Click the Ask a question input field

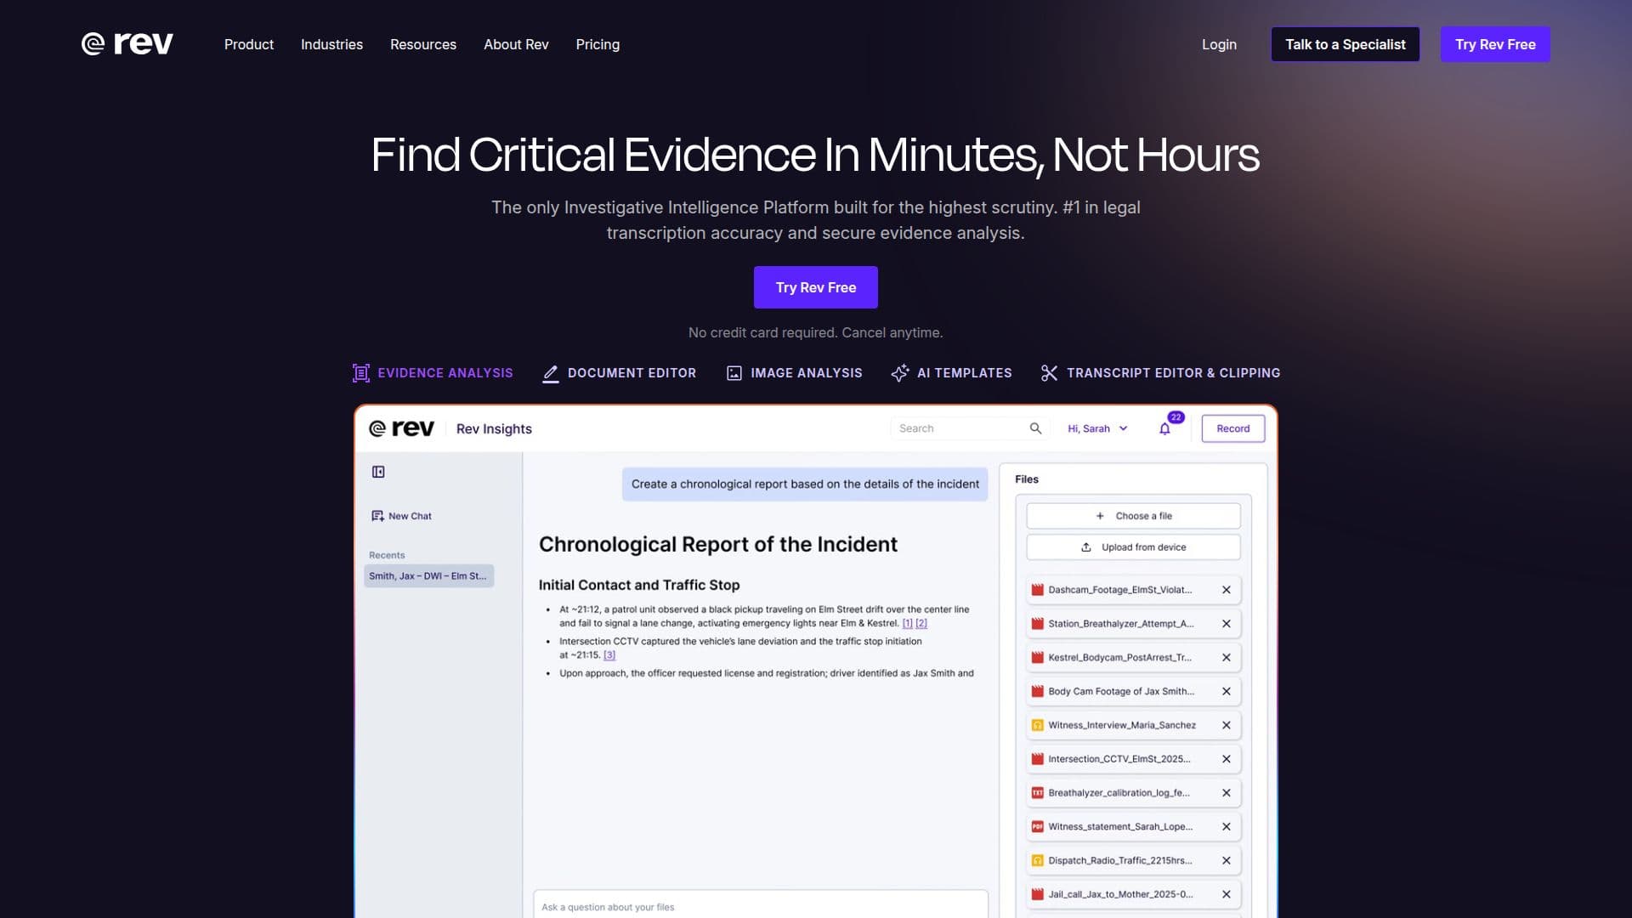click(x=760, y=905)
